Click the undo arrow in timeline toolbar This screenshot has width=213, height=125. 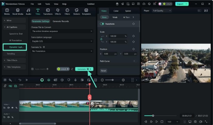click(20, 80)
